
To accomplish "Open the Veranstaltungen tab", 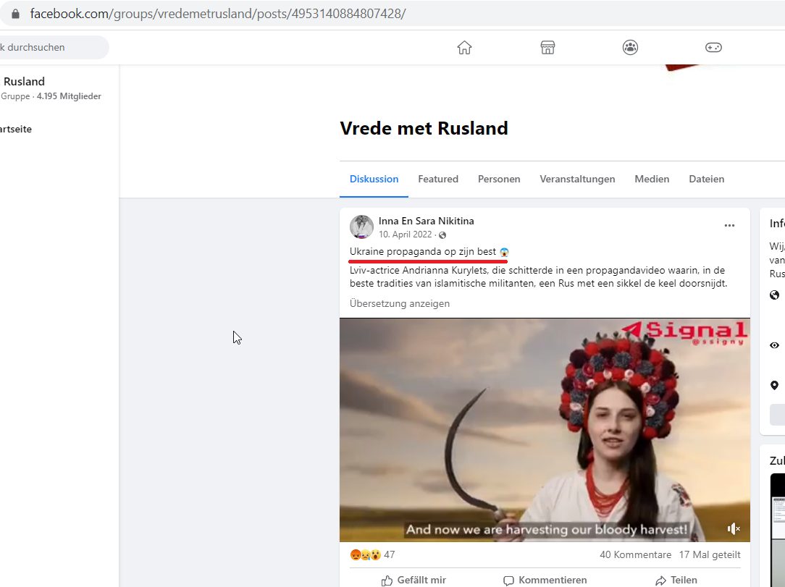I will tap(577, 180).
